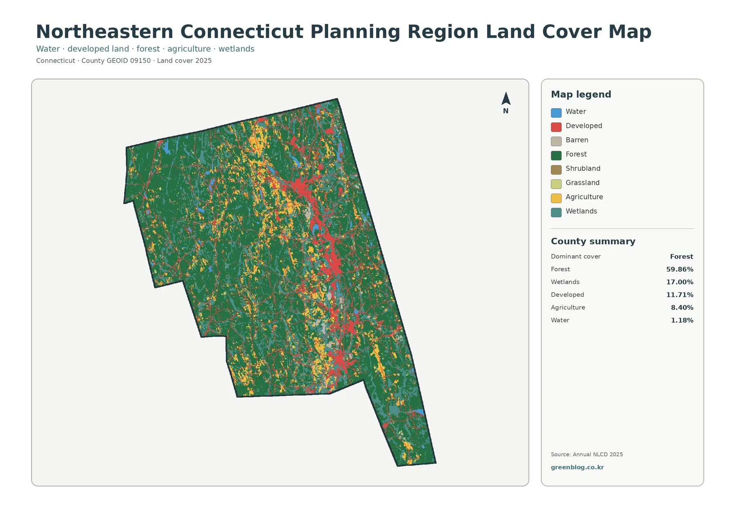Click the 'Wetlands' summary row label

pos(565,282)
